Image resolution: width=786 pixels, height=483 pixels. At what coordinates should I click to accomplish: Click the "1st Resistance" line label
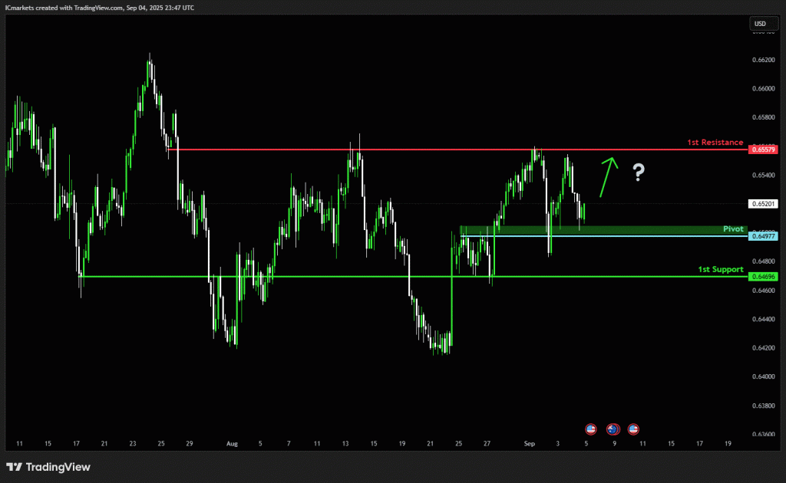click(x=715, y=142)
